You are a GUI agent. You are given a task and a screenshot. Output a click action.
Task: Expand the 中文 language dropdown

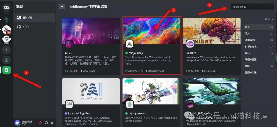point(269,19)
